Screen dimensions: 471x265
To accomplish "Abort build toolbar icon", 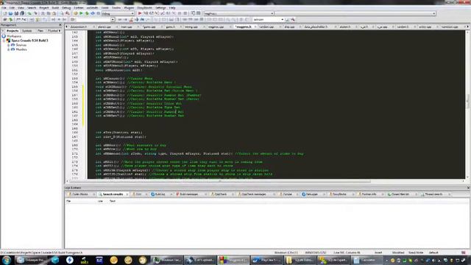I will pos(98,13).
